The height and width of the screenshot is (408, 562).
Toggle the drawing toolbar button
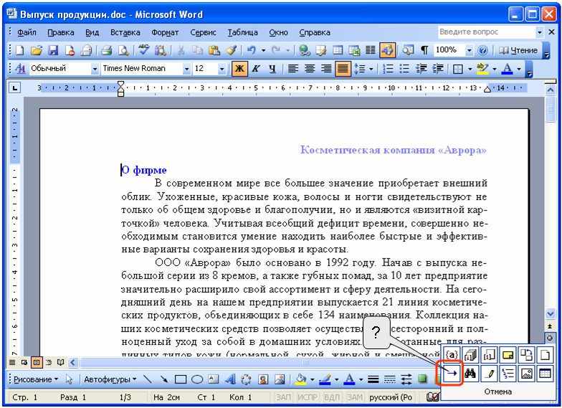pos(387,50)
